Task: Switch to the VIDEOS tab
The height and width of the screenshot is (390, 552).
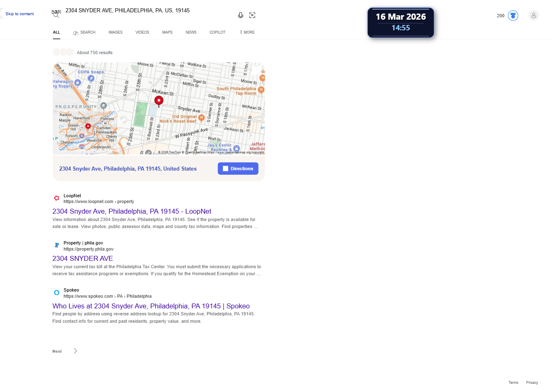Action: pyautogui.click(x=143, y=32)
